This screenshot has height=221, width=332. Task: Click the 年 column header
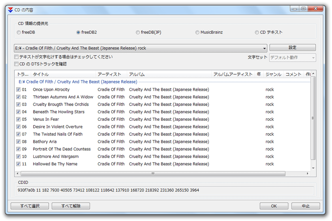click(x=259, y=74)
